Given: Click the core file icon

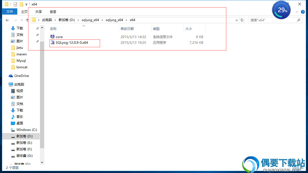Looking at the screenshot, I should click(52, 37).
